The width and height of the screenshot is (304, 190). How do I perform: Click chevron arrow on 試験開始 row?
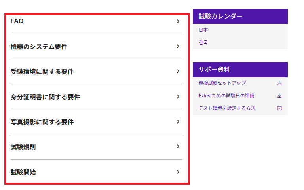(x=178, y=172)
